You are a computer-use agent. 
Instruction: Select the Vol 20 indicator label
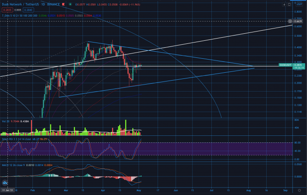point(5,120)
